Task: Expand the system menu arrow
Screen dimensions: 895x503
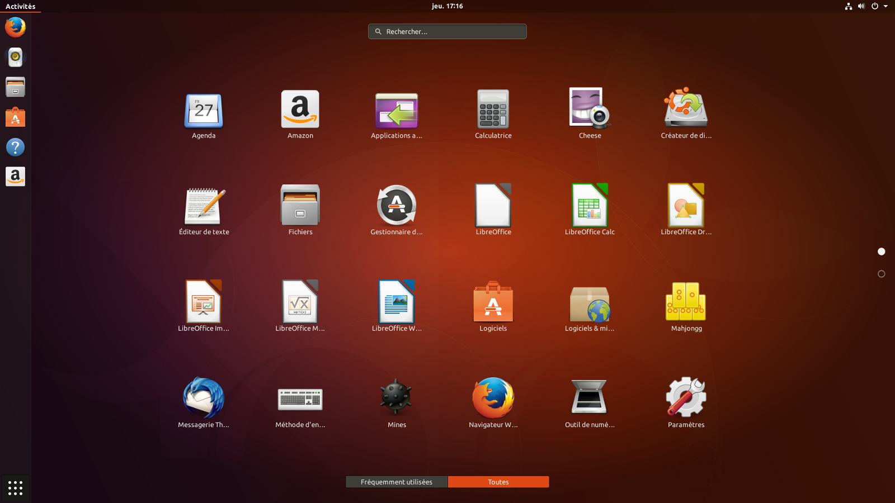Action: [885, 6]
